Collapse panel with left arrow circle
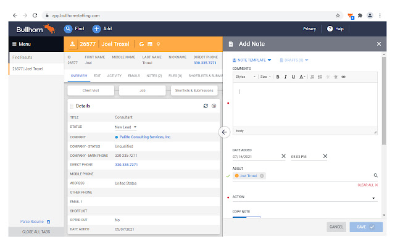The width and height of the screenshot is (395, 247). [224, 132]
